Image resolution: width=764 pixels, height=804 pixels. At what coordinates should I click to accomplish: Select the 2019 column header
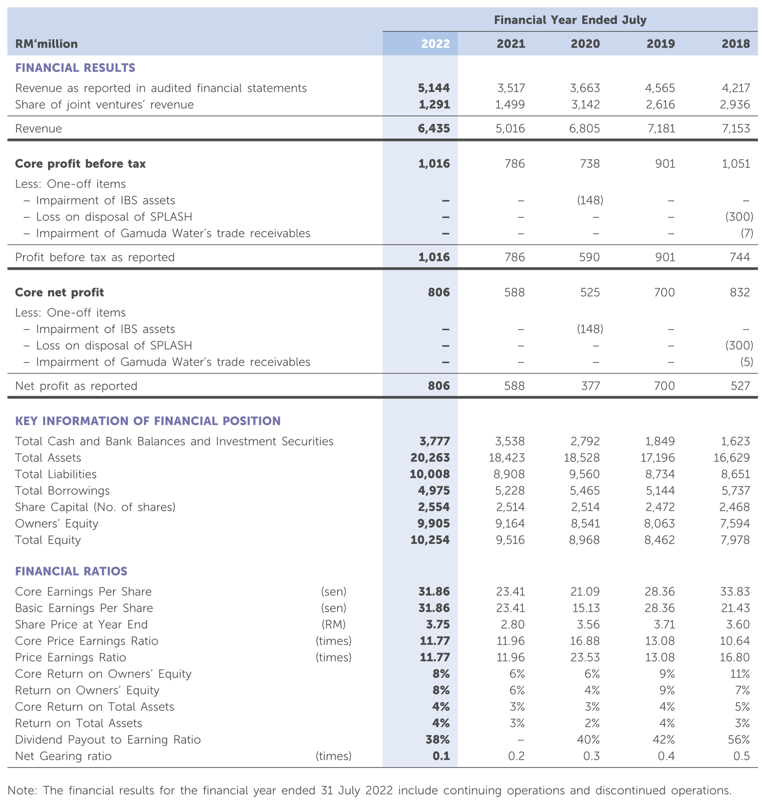[x=661, y=43]
